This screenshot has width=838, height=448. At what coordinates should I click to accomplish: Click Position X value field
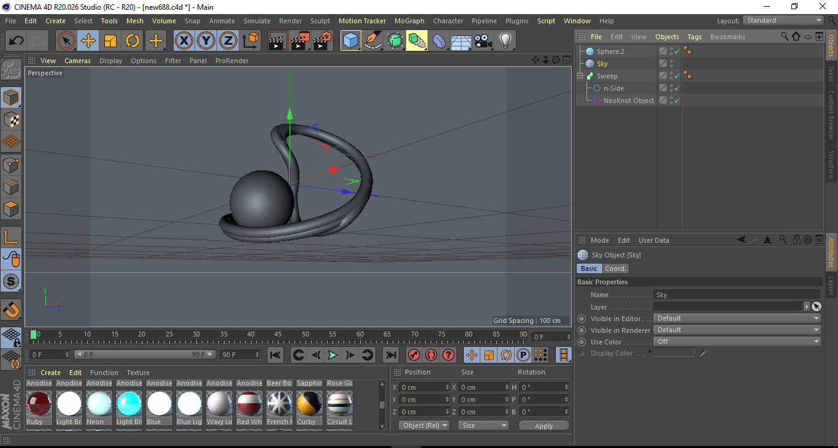point(424,387)
